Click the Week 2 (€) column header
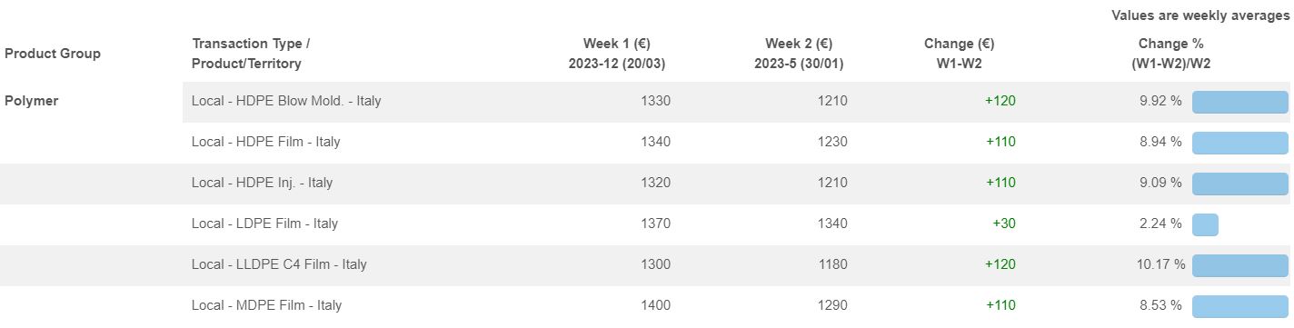The width and height of the screenshot is (1294, 328). [x=799, y=54]
